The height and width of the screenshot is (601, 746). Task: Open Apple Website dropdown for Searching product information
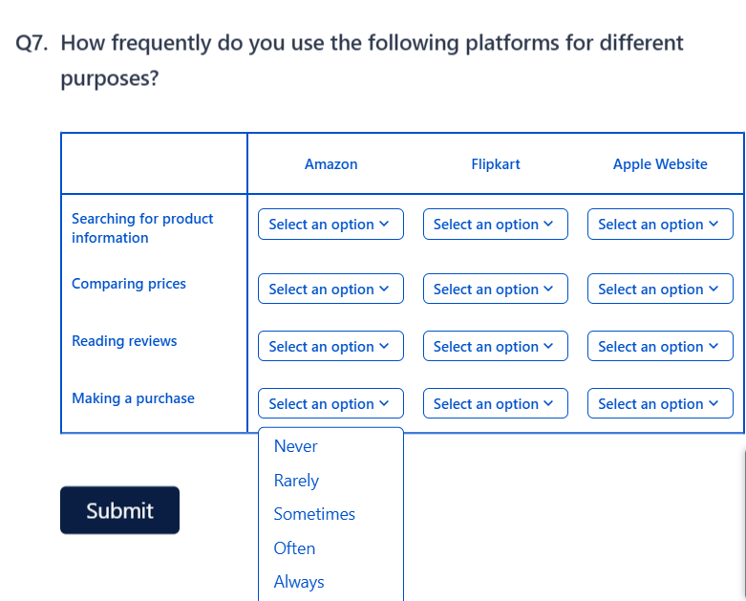tap(660, 225)
